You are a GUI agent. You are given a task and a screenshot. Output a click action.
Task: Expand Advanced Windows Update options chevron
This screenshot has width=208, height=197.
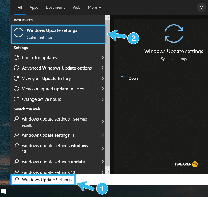click(x=103, y=68)
